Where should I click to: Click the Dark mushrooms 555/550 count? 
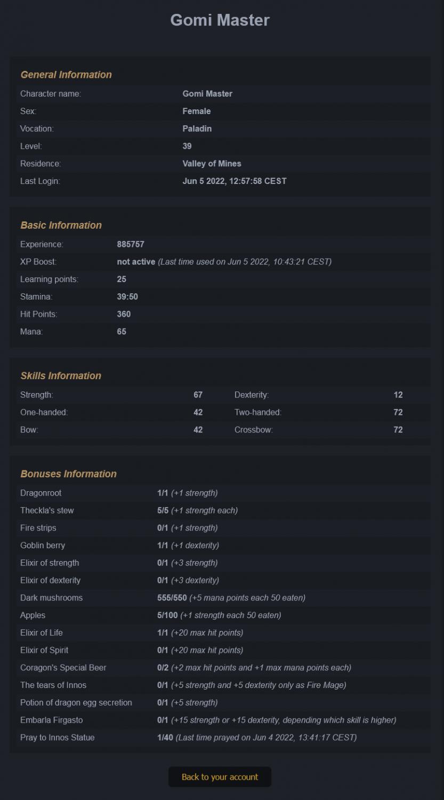point(172,598)
